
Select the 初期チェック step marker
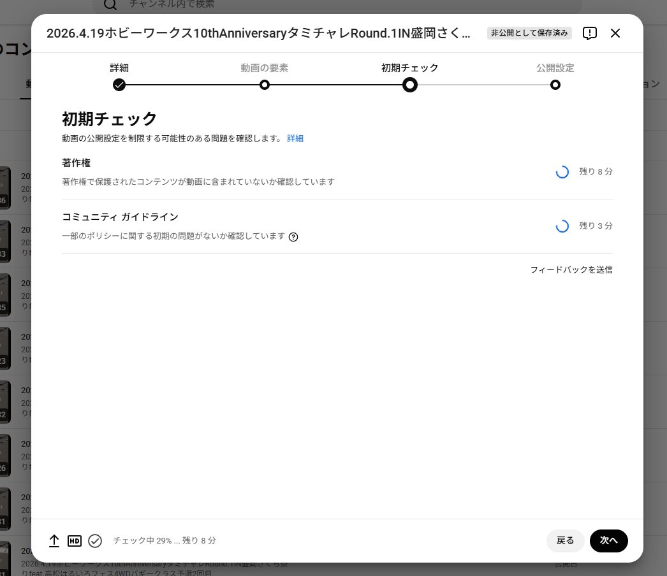click(410, 85)
